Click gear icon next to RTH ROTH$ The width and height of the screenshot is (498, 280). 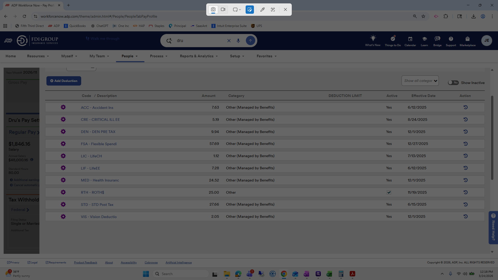(63, 192)
